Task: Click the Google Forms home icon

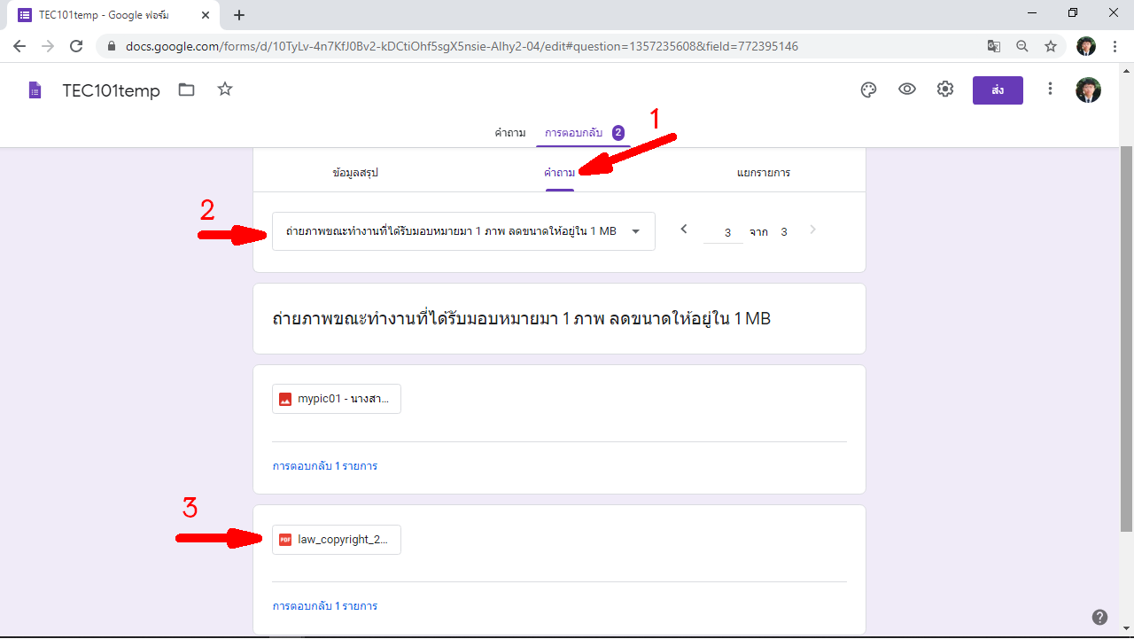Action: tap(35, 90)
